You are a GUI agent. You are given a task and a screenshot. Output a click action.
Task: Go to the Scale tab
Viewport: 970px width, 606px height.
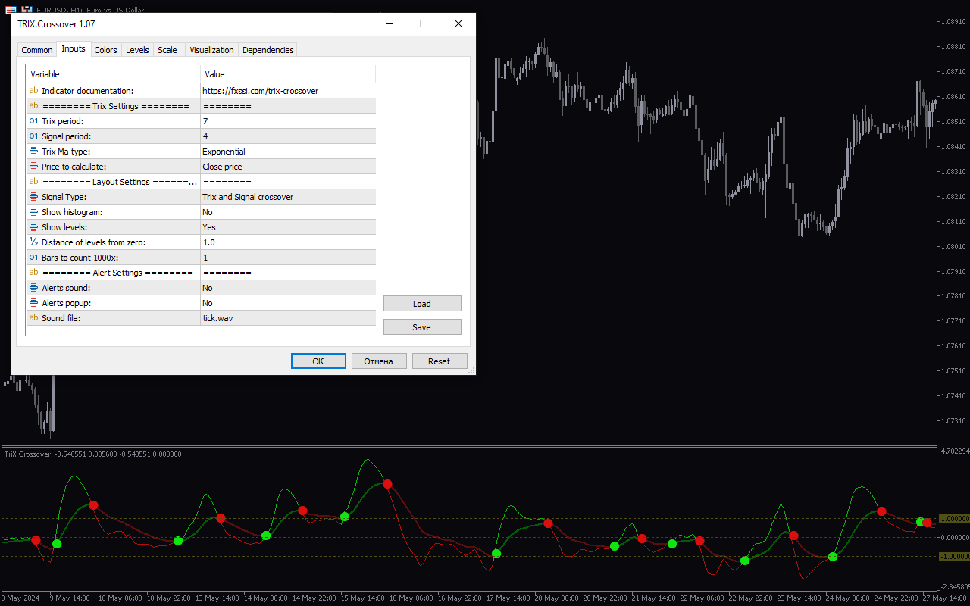click(167, 50)
